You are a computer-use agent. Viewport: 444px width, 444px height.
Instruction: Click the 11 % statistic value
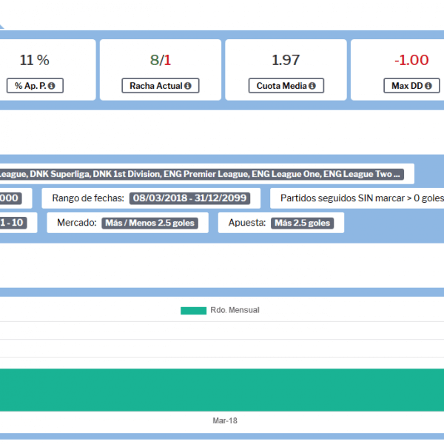pyautogui.click(x=34, y=60)
